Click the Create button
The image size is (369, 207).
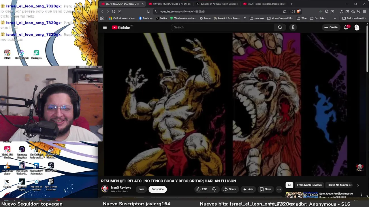coord(331,27)
